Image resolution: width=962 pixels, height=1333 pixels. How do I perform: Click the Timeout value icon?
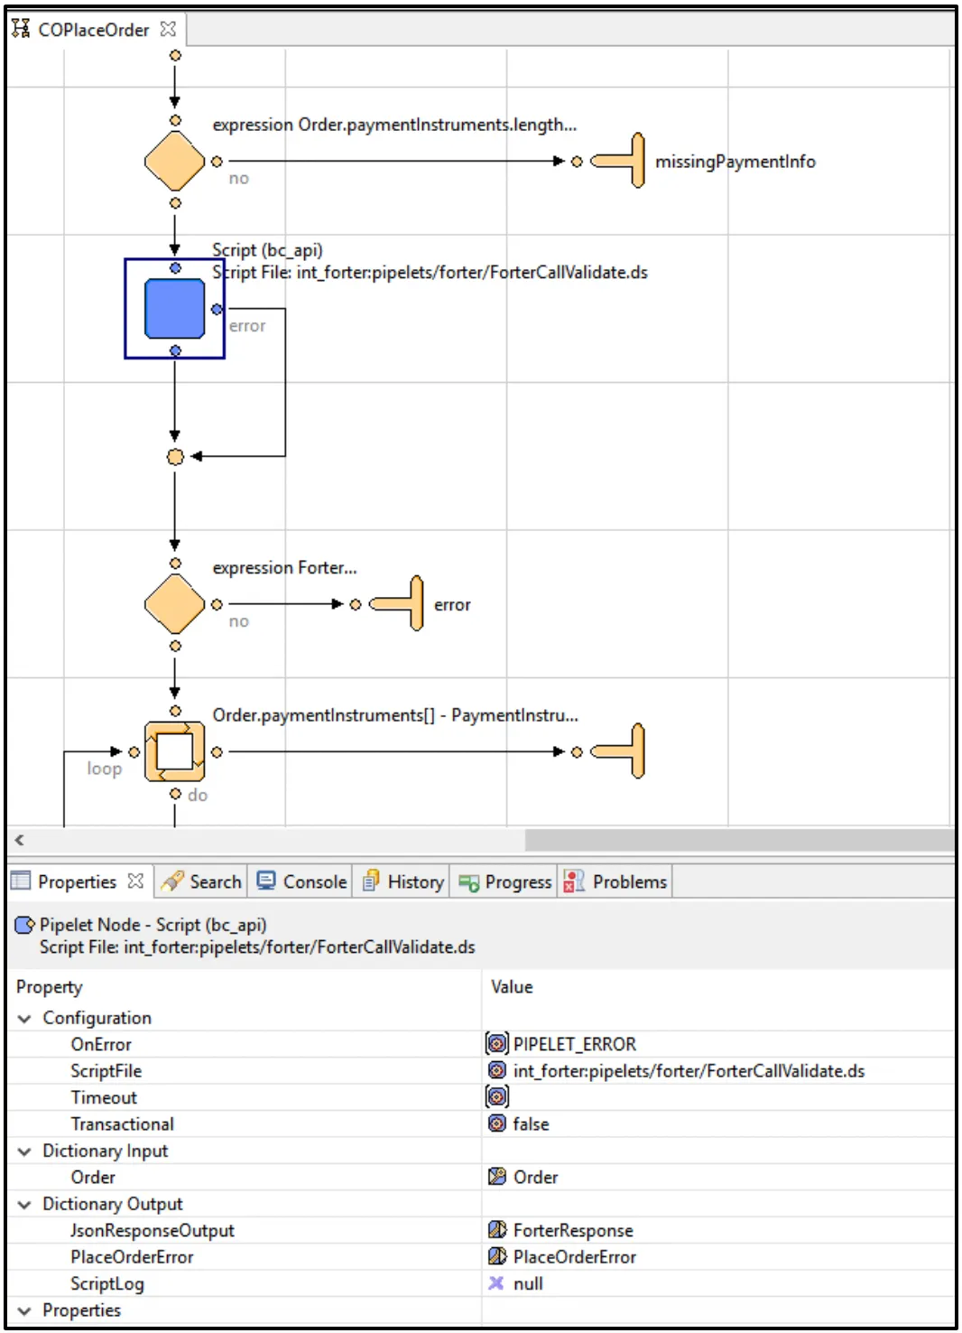tap(496, 1096)
